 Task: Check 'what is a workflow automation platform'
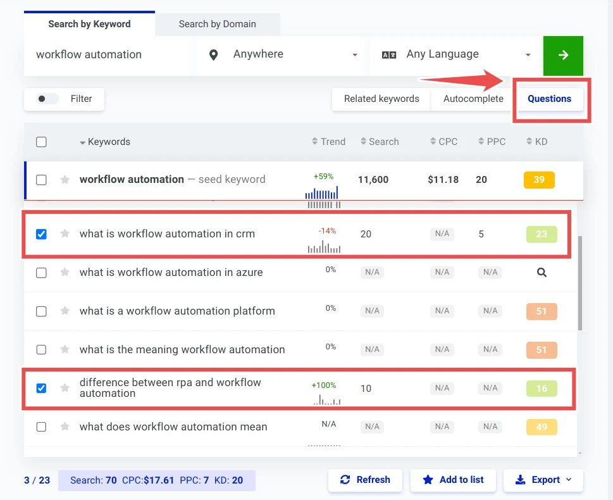pos(42,311)
